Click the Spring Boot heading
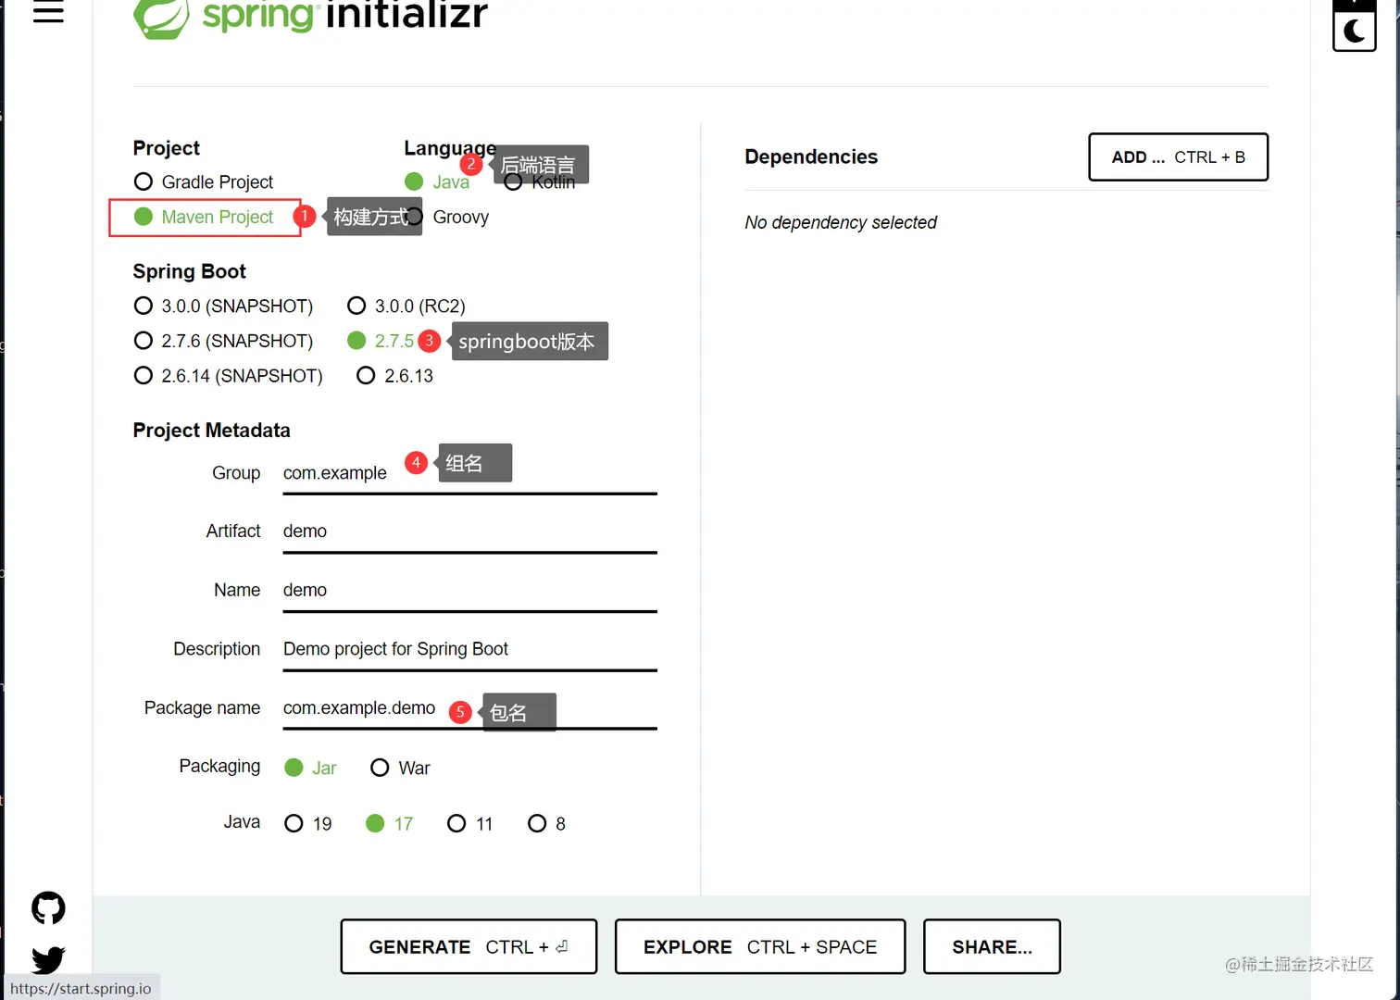The width and height of the screenshot is (1400, 1000). click(x=189, y=271)
